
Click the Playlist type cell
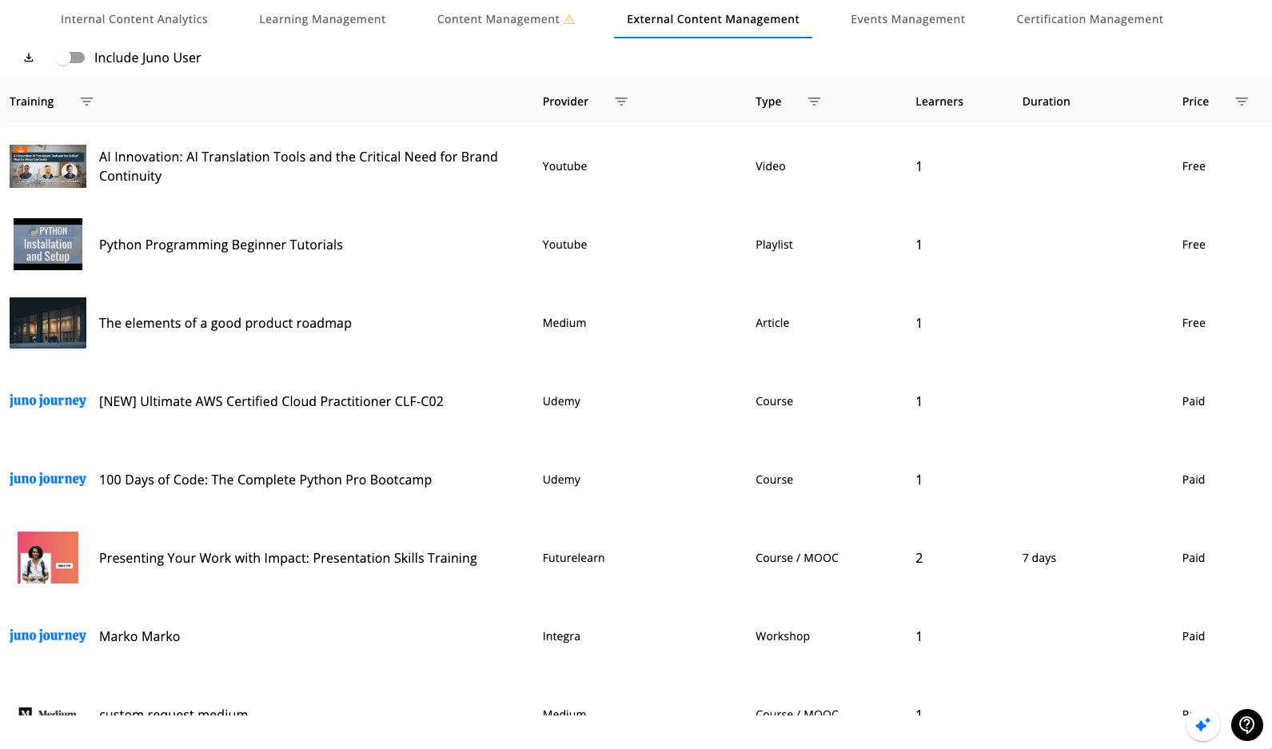(x=774, y=245)
